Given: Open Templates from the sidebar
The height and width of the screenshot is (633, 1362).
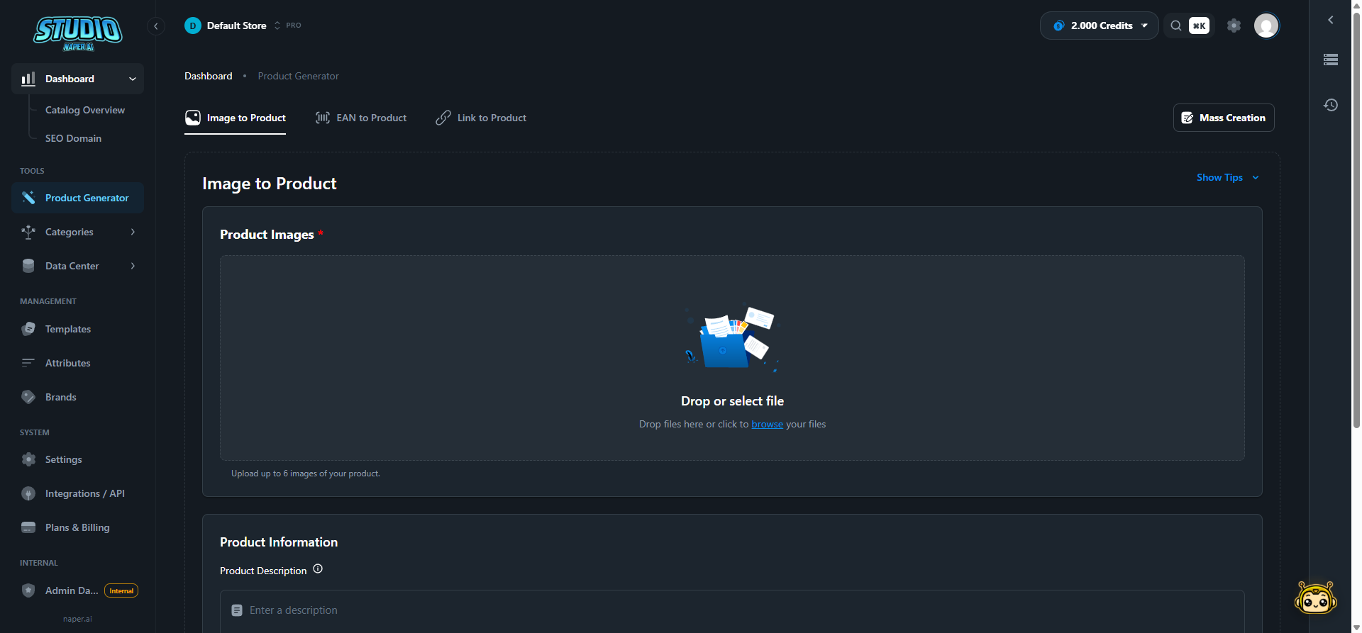Looking at the screenshot, I should coord(77,329).
